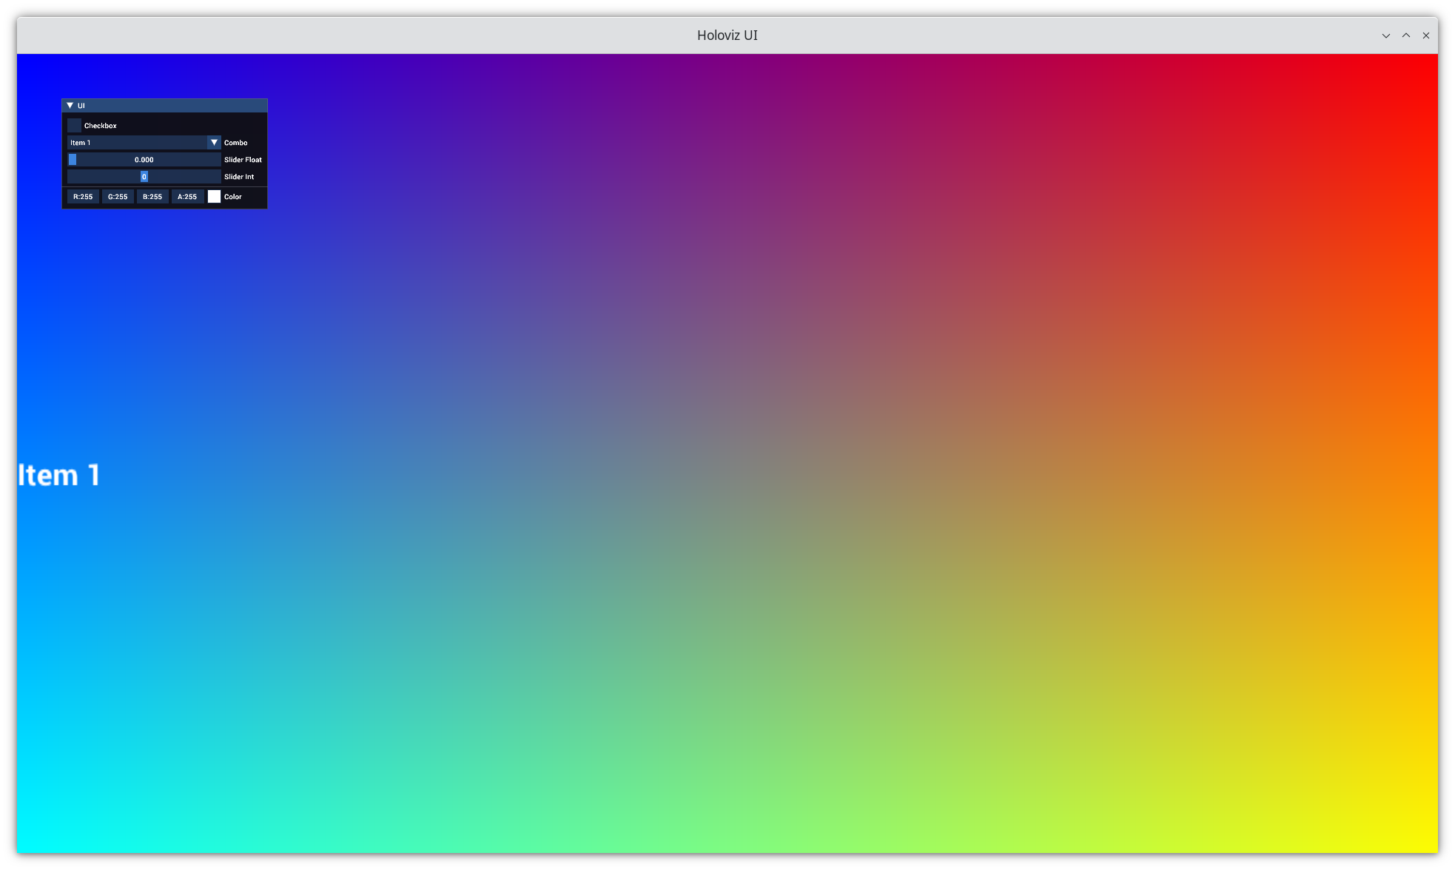Click the Slider Int text label
This screenshot has width=1455, height=870.
tap(239, 177)
